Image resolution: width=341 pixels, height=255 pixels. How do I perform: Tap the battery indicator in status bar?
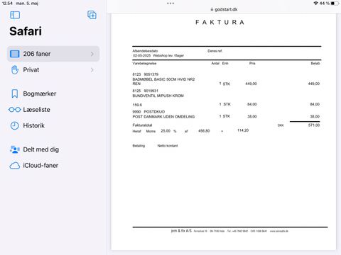(335, 4)
